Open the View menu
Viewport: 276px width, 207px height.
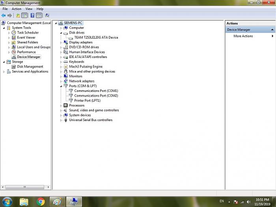pos(29,9)
